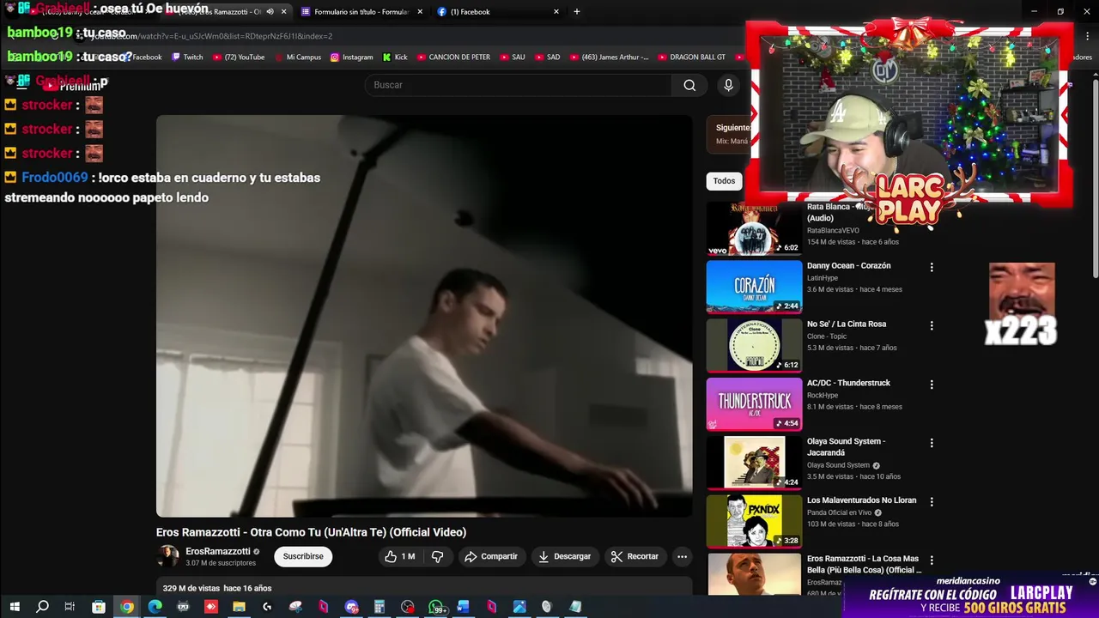
Task: Open the (72) YouTube bookmark
Action: pos(238,58)
